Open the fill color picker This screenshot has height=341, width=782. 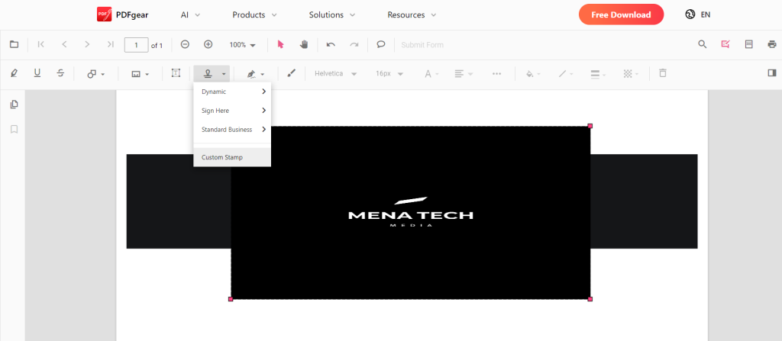tap(533, 74)
